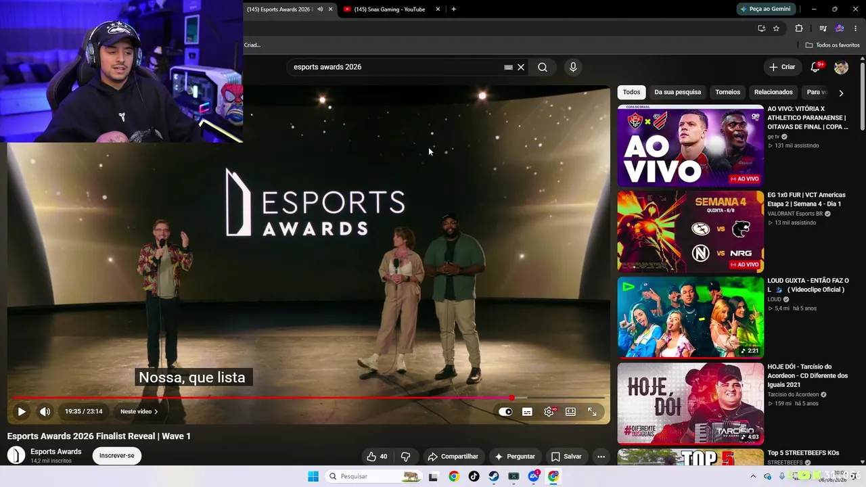Open Task View from the taskbar
The image size is (866, 487).
[x=433, y=476]
